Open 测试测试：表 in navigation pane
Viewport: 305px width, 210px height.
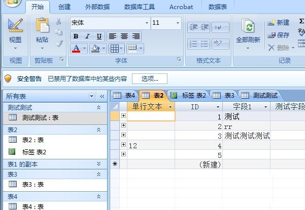(55, 118)
